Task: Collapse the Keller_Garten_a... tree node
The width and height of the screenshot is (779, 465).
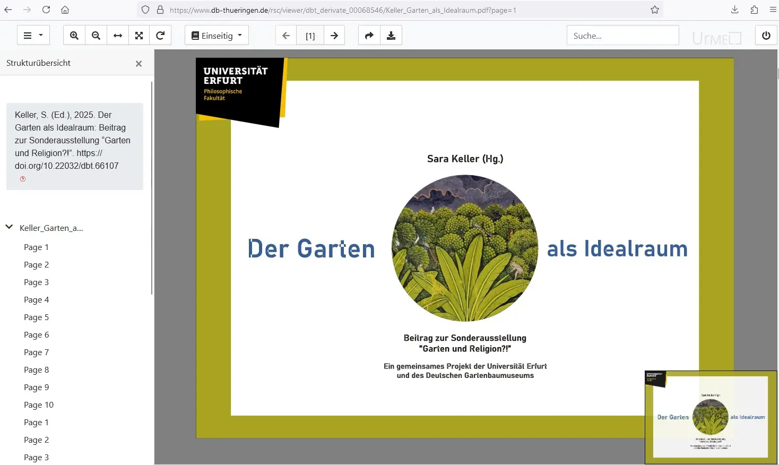Action: point(9,227)
